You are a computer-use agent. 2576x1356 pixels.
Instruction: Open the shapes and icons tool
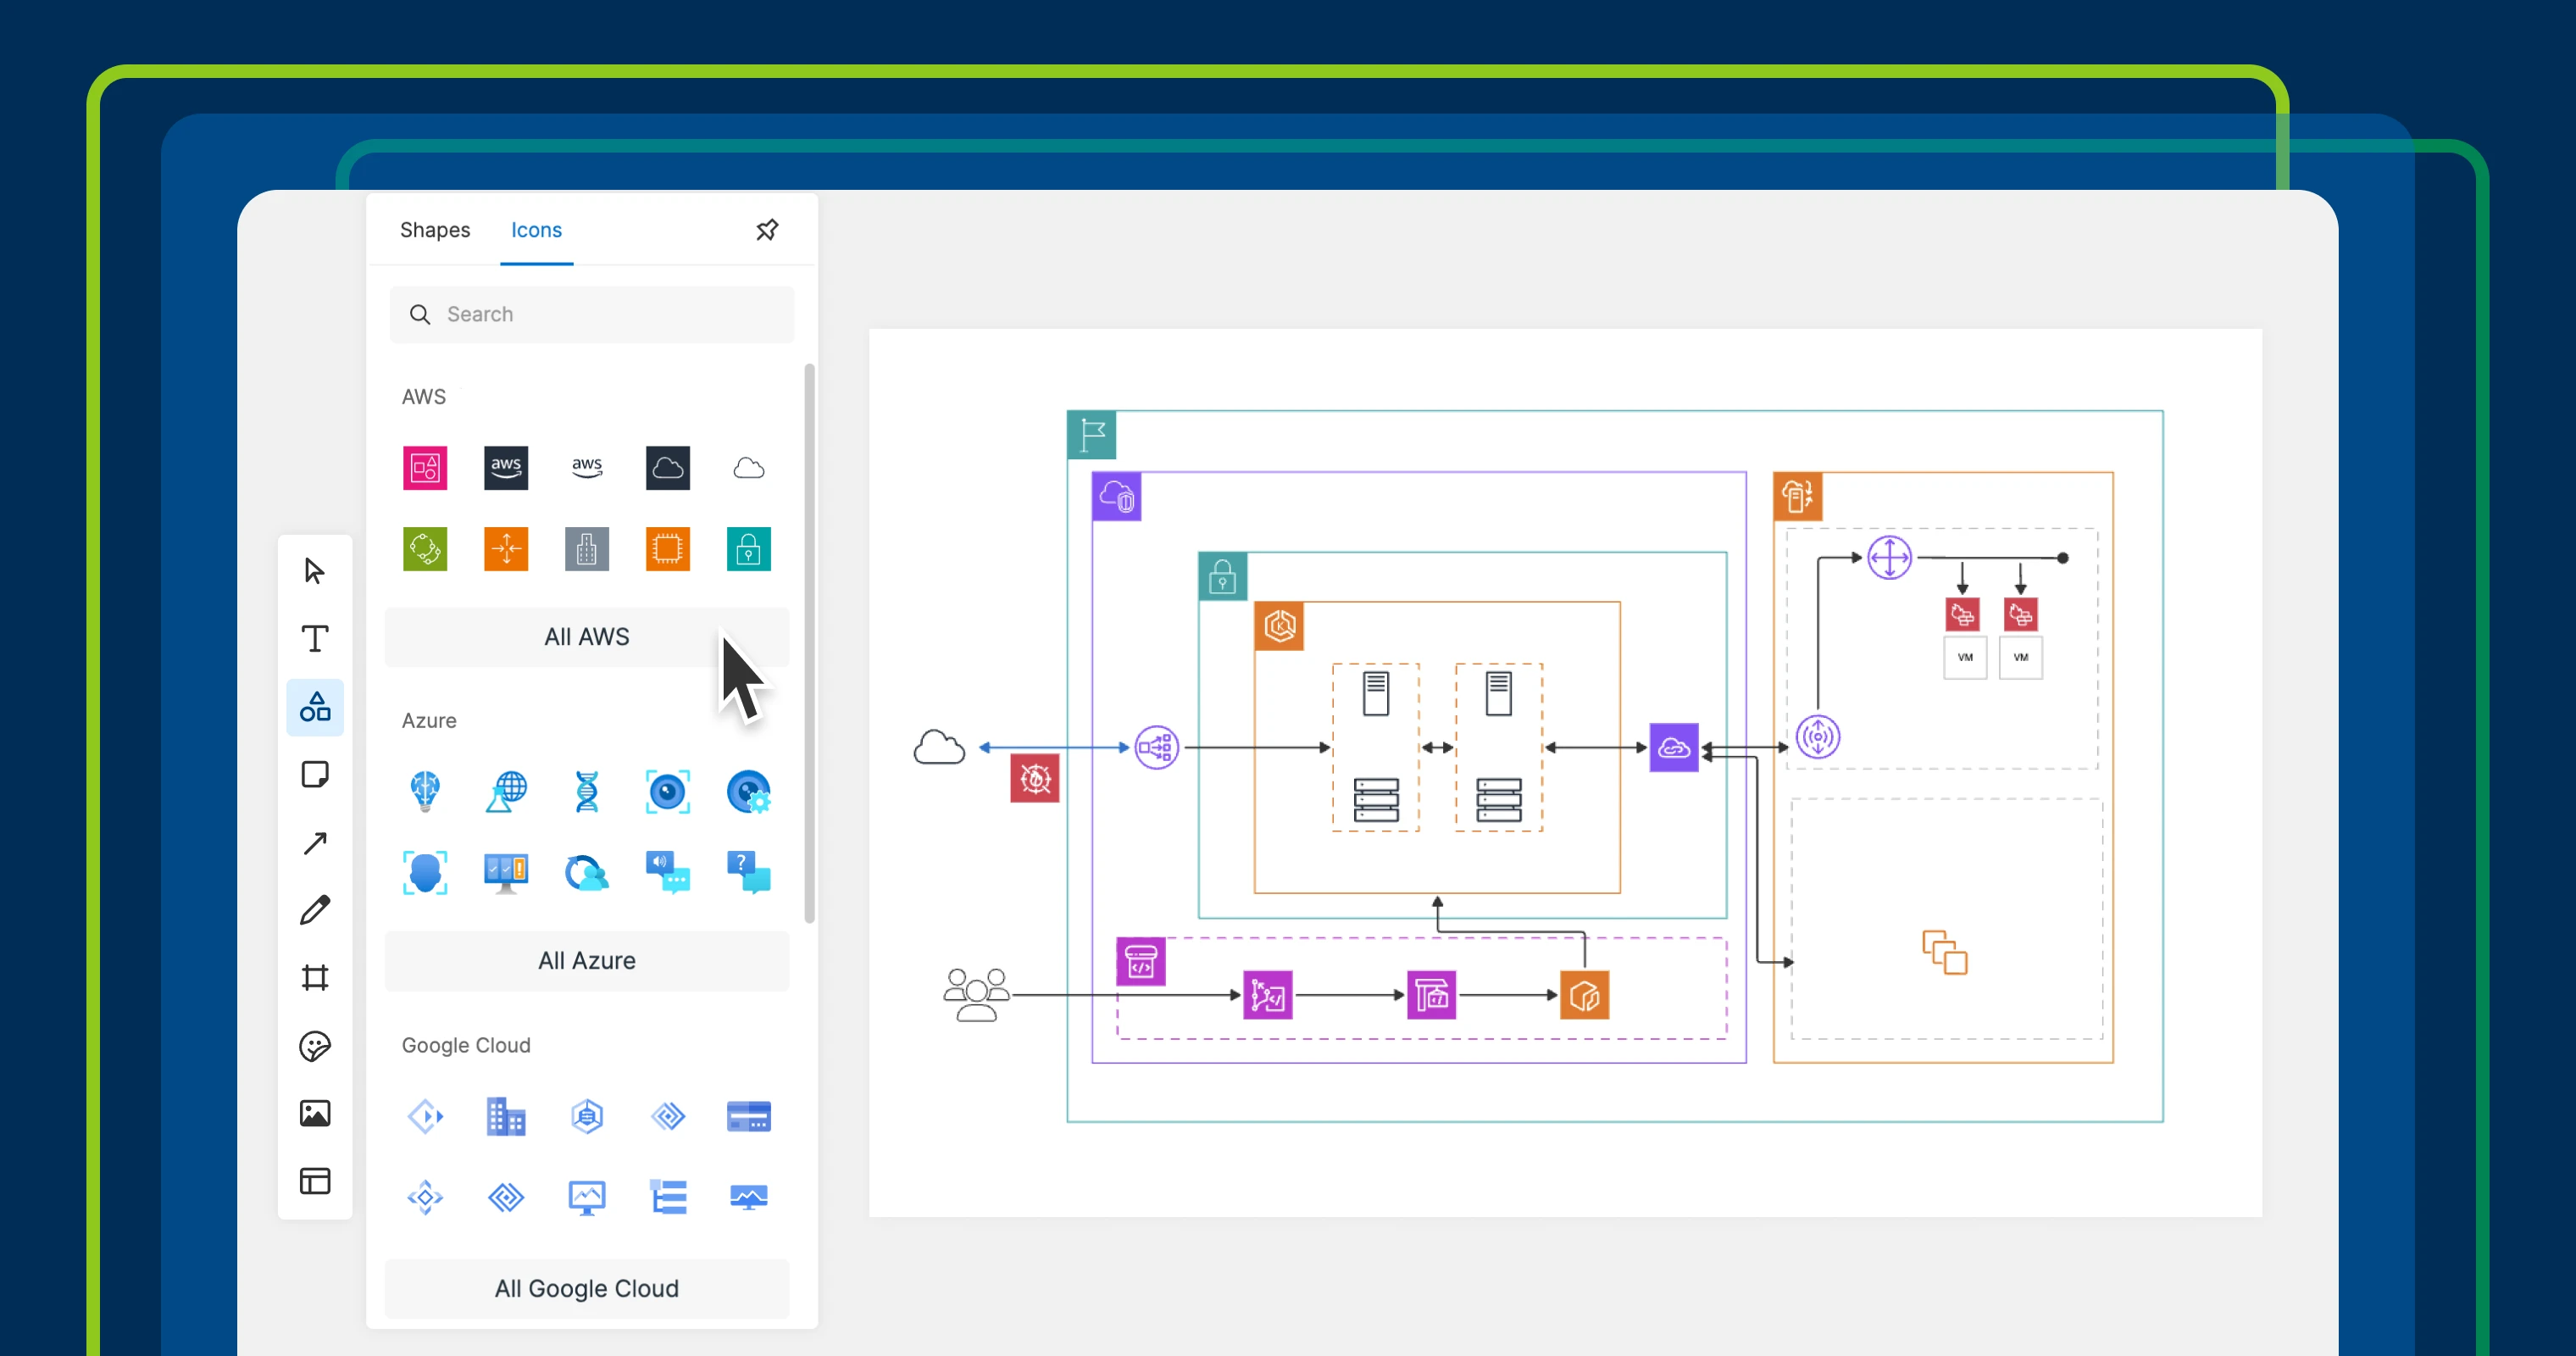click(315, 707)
